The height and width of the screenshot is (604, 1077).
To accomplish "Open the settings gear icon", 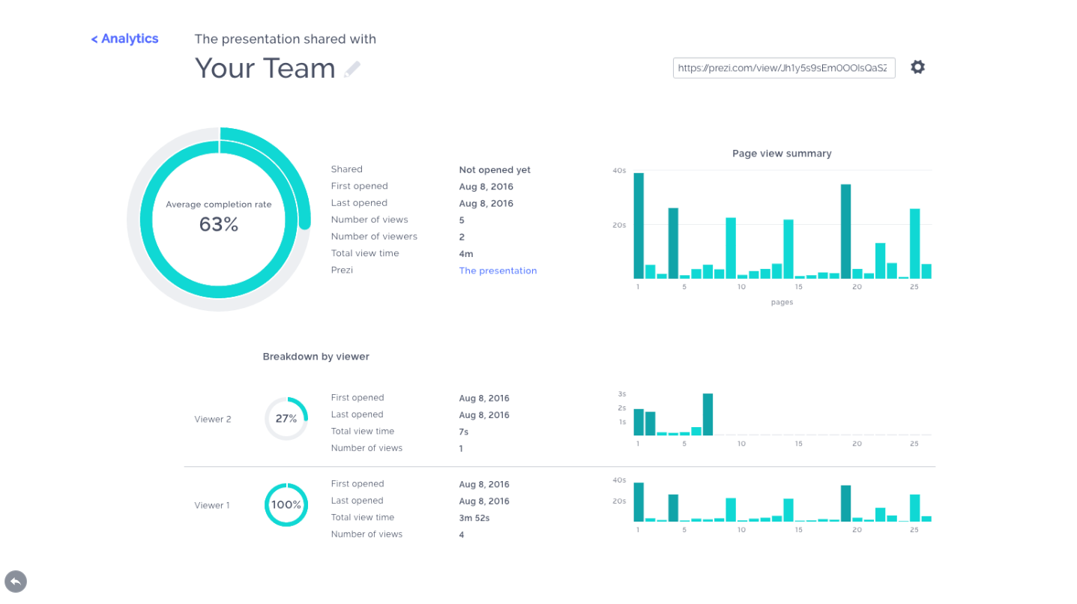I will tap(917, 67).
